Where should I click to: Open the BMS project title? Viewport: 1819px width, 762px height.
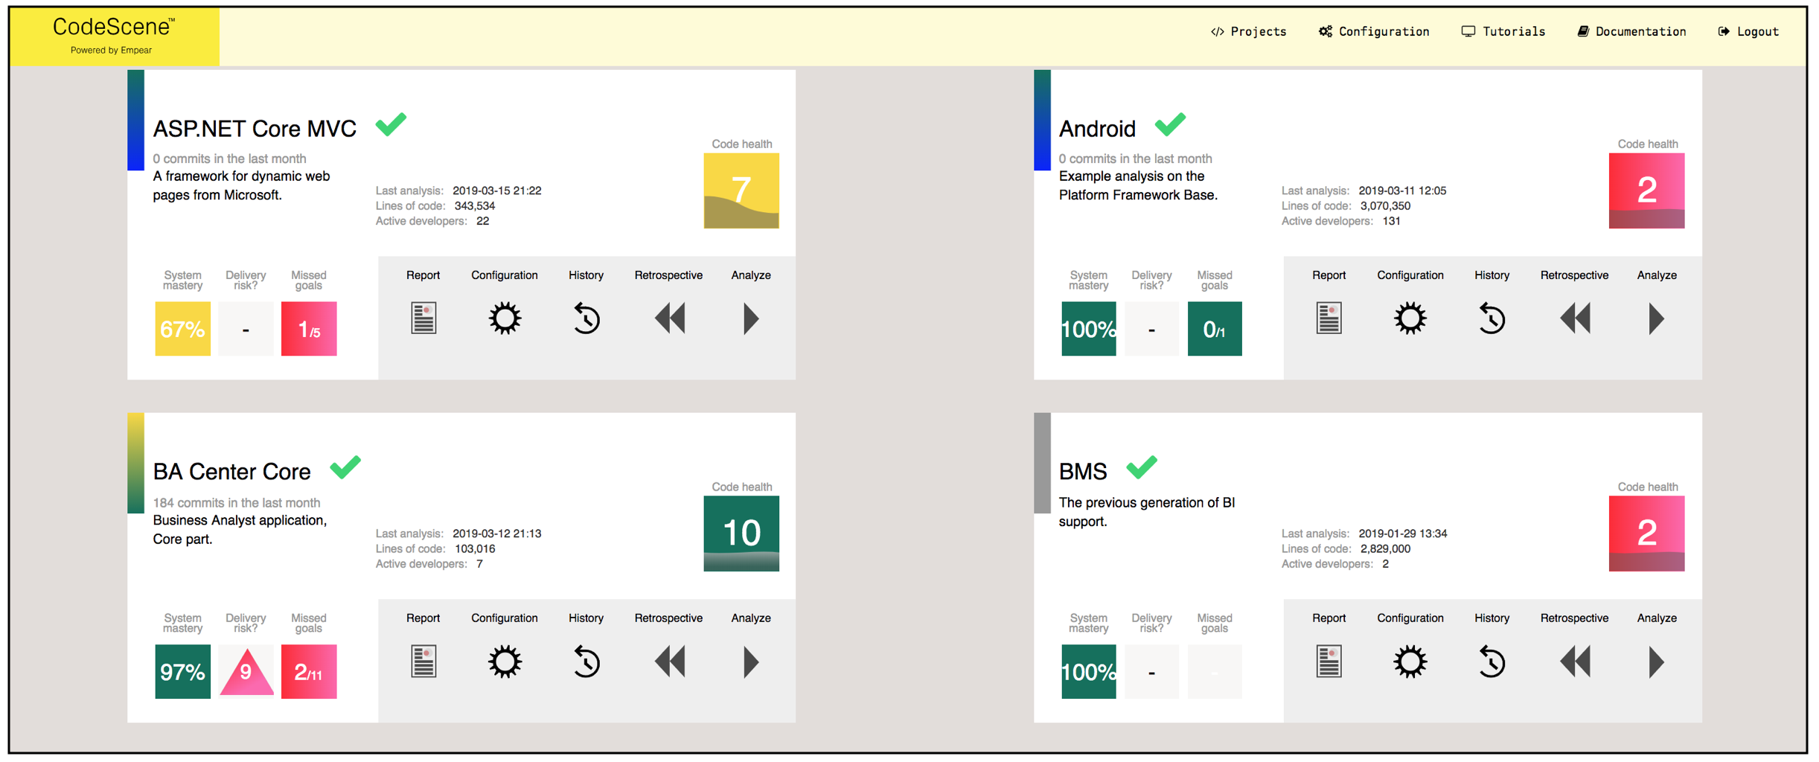[x=1083, y=472]
